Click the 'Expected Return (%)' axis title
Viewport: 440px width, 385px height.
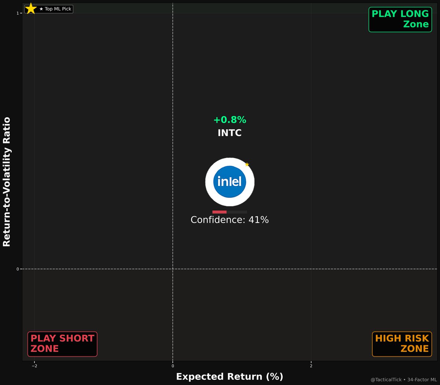pos(230,377)
